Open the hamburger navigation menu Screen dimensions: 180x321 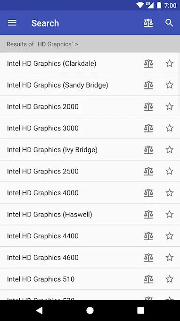coord(12,23)
